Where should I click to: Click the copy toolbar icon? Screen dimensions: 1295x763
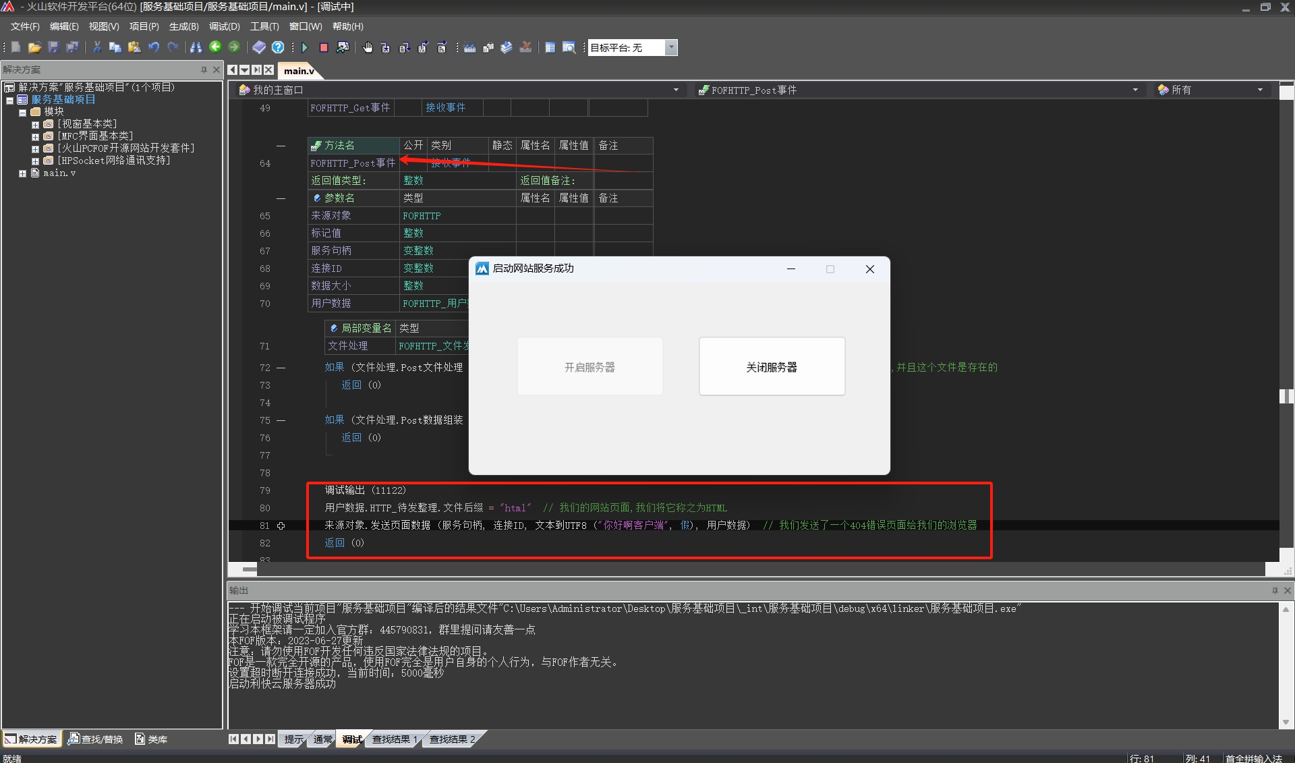coord(115,47)
